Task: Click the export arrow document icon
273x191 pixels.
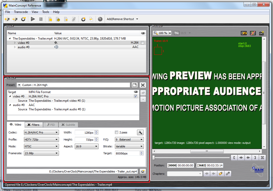Action: point(91,19)
